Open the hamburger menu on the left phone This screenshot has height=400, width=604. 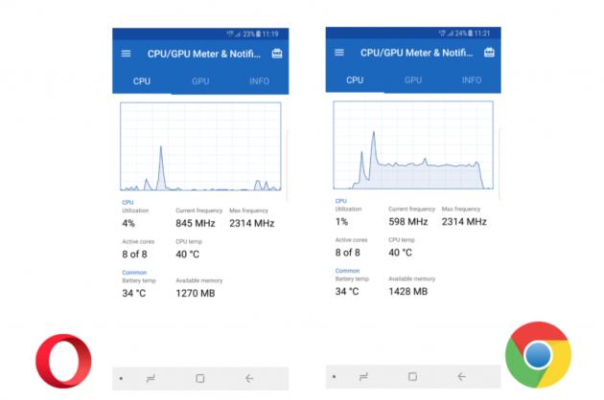point(126,54)
